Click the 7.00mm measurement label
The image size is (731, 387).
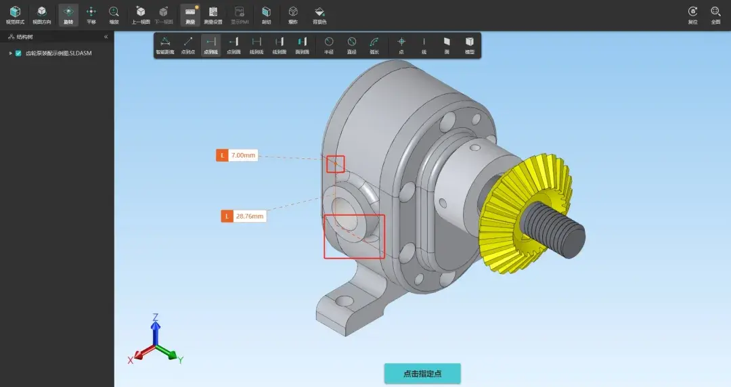237,155
